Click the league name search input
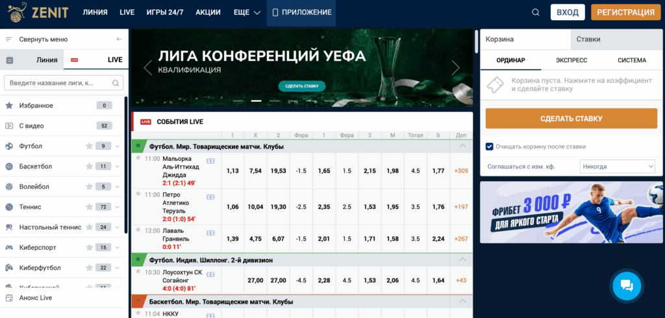 pyautogui.click(x=64, y=83)
